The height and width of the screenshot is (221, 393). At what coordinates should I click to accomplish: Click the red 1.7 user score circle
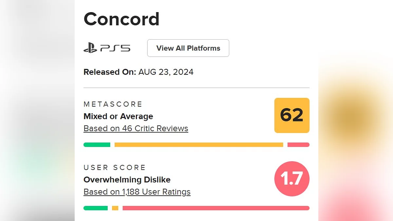point(292,179)
